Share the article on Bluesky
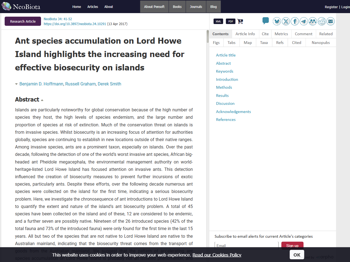This screenshot has height=262, width=350. pyautogui.click(x=277, y=21)
